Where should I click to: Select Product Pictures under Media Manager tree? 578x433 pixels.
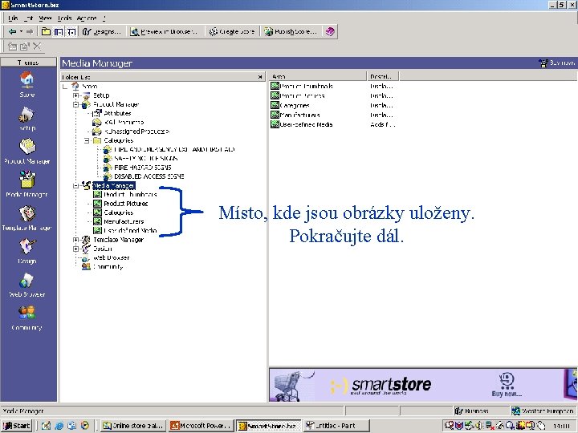[126, 204]
